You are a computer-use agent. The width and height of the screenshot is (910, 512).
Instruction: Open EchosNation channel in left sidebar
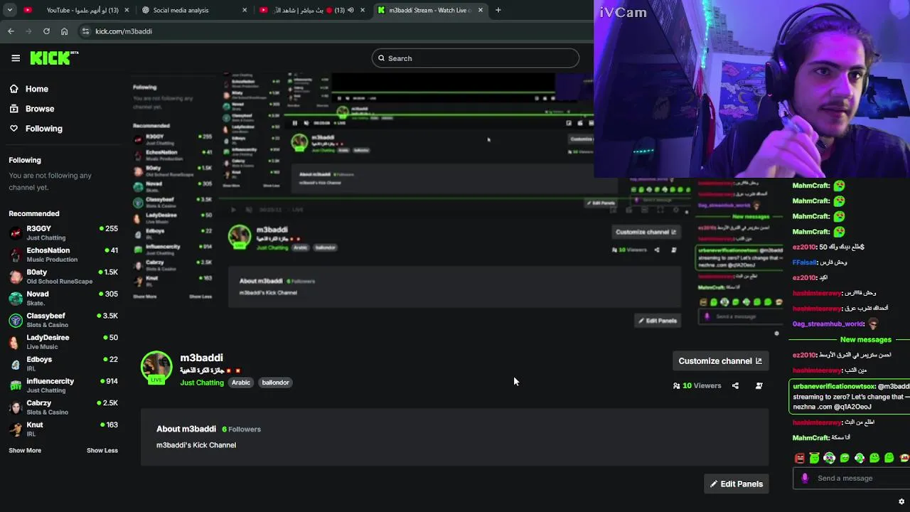[x=63, y=255]
